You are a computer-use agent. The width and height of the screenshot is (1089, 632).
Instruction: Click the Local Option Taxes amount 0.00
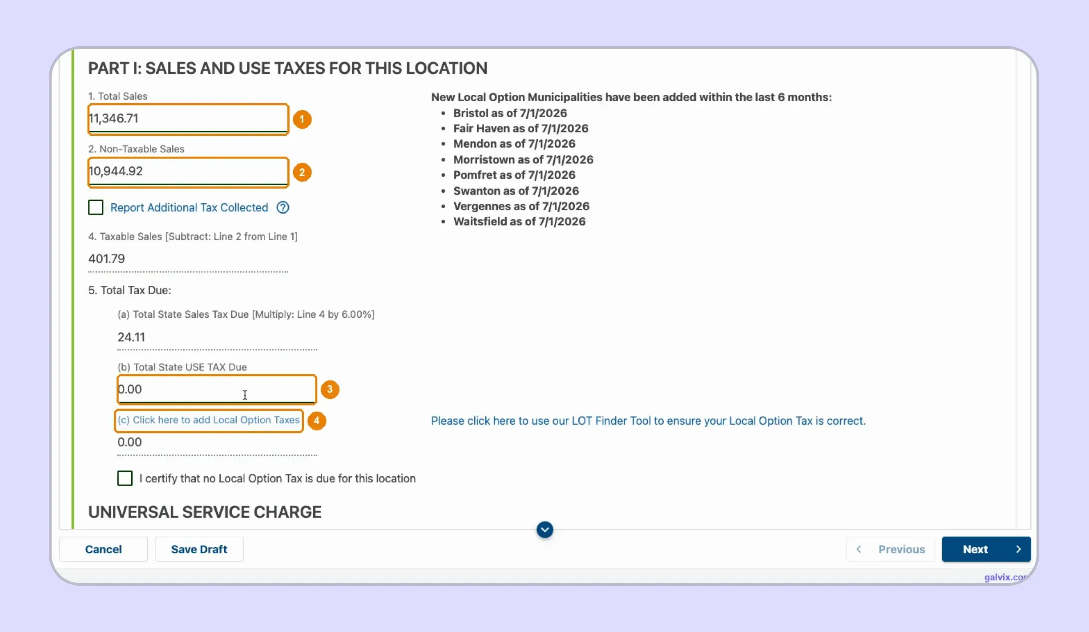pyautogui.click(x=129, y=442)
